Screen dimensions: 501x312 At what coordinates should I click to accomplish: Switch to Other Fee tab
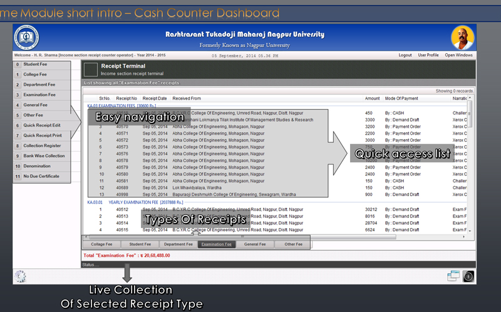point(293,244)
